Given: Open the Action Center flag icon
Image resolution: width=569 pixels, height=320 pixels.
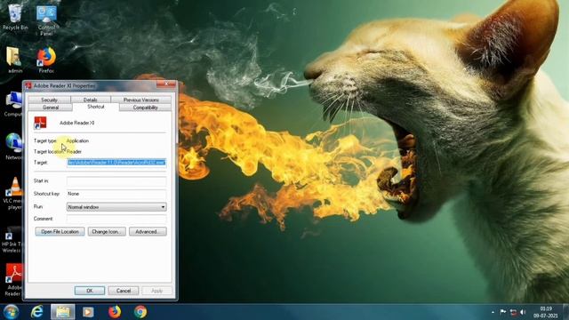Looking at the screenshot, I should [503, 312].
